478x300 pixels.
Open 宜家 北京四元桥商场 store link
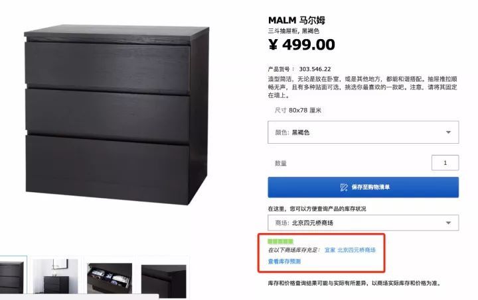350,250
